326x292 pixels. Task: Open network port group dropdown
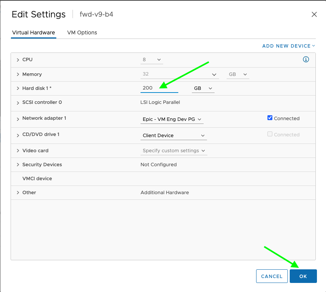point(172,119)
